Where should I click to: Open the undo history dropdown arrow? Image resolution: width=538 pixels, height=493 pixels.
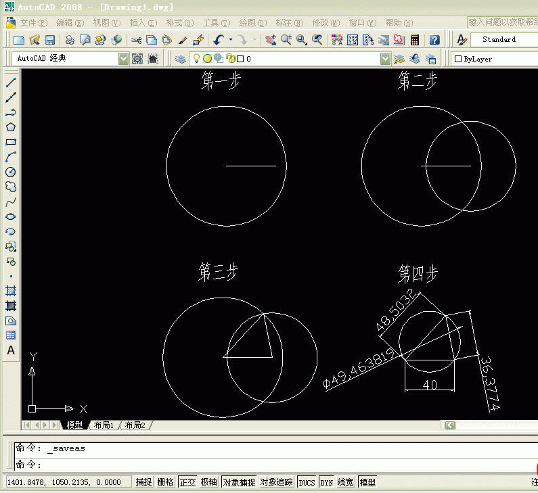(231, 40)
